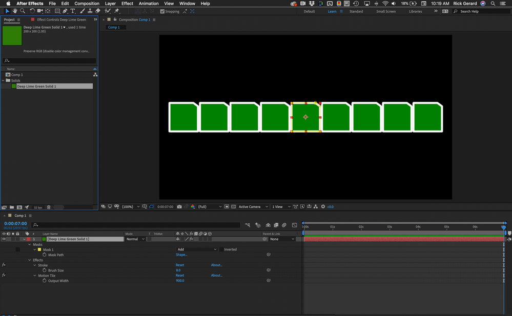Switch to the Effect Controls tab
Image resolution: width=512 pixels, height=316 pixels.
(x=61, y=19)
